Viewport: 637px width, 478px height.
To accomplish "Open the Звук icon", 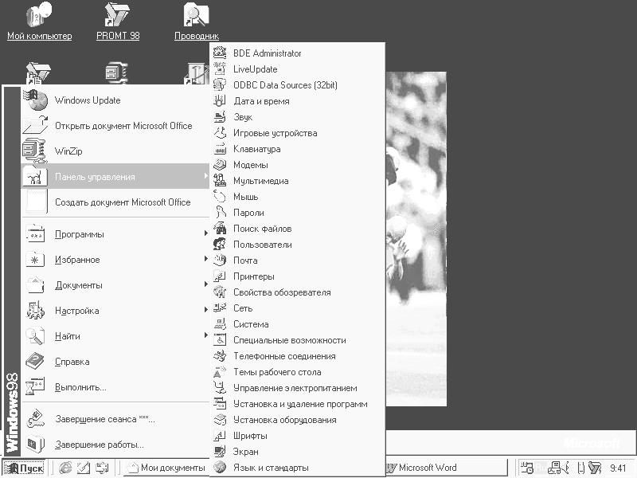I will pos(220,116).
